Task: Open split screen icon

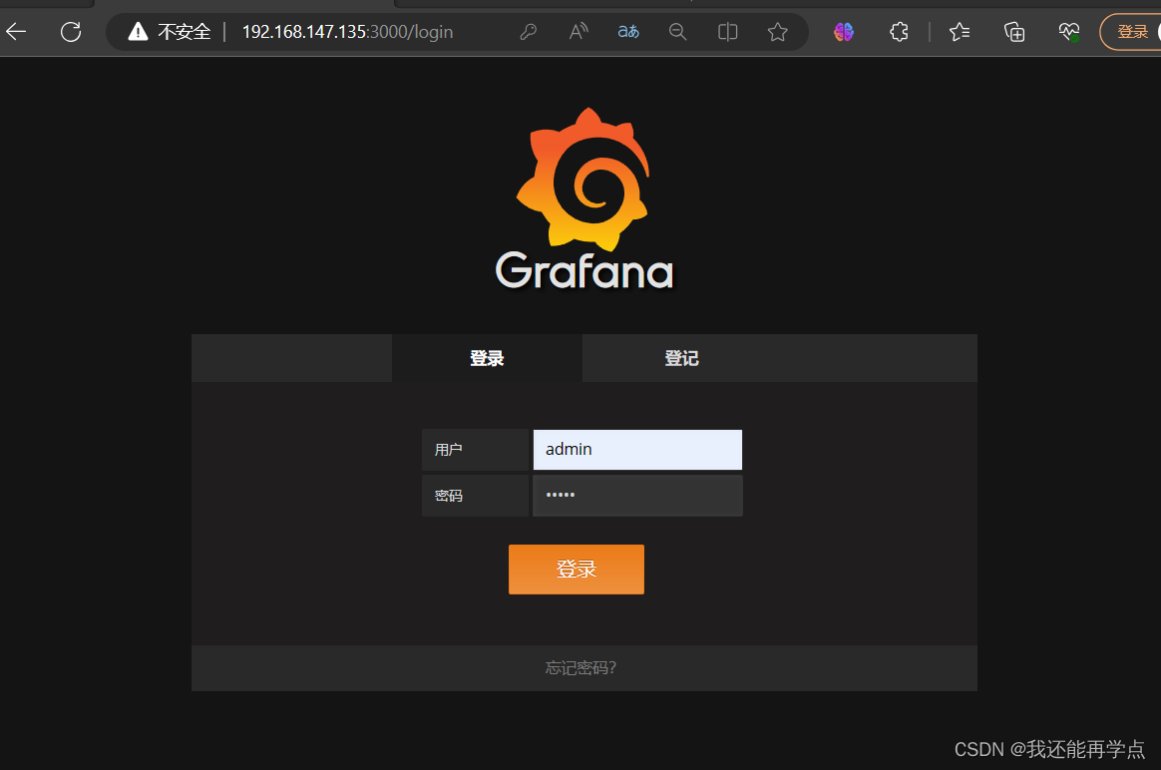Action: click(728, 32)
